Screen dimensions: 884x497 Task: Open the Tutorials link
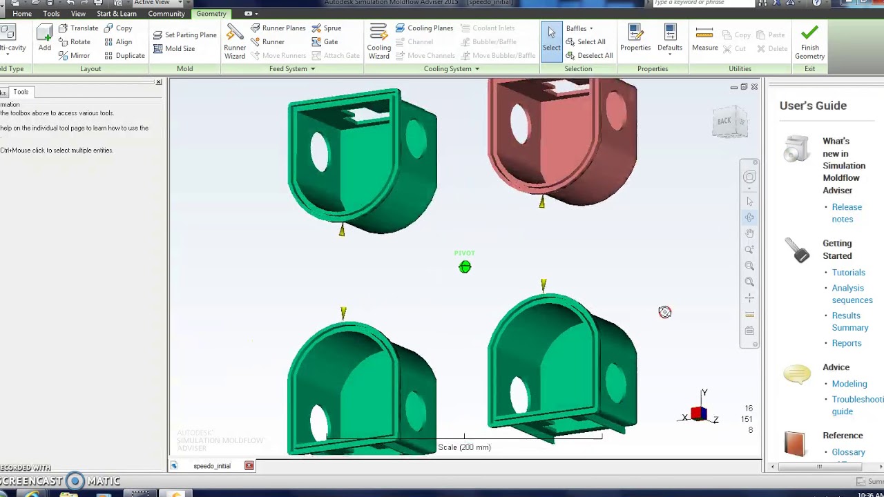point(848,273)
